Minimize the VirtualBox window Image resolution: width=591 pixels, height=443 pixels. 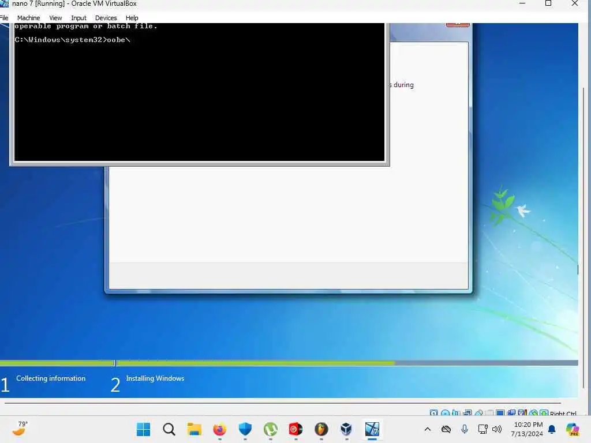pos(522,3)
